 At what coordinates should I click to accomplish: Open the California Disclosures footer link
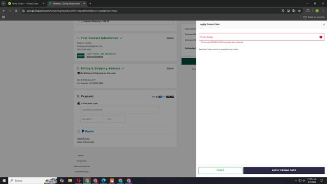pyautogui.click(x=82, y=166)
